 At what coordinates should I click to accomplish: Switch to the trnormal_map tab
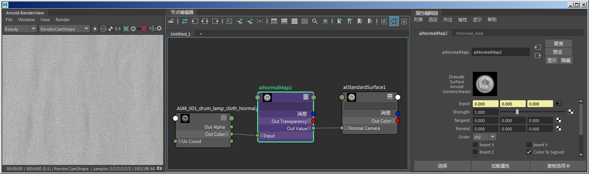click(x=470, y=33)
